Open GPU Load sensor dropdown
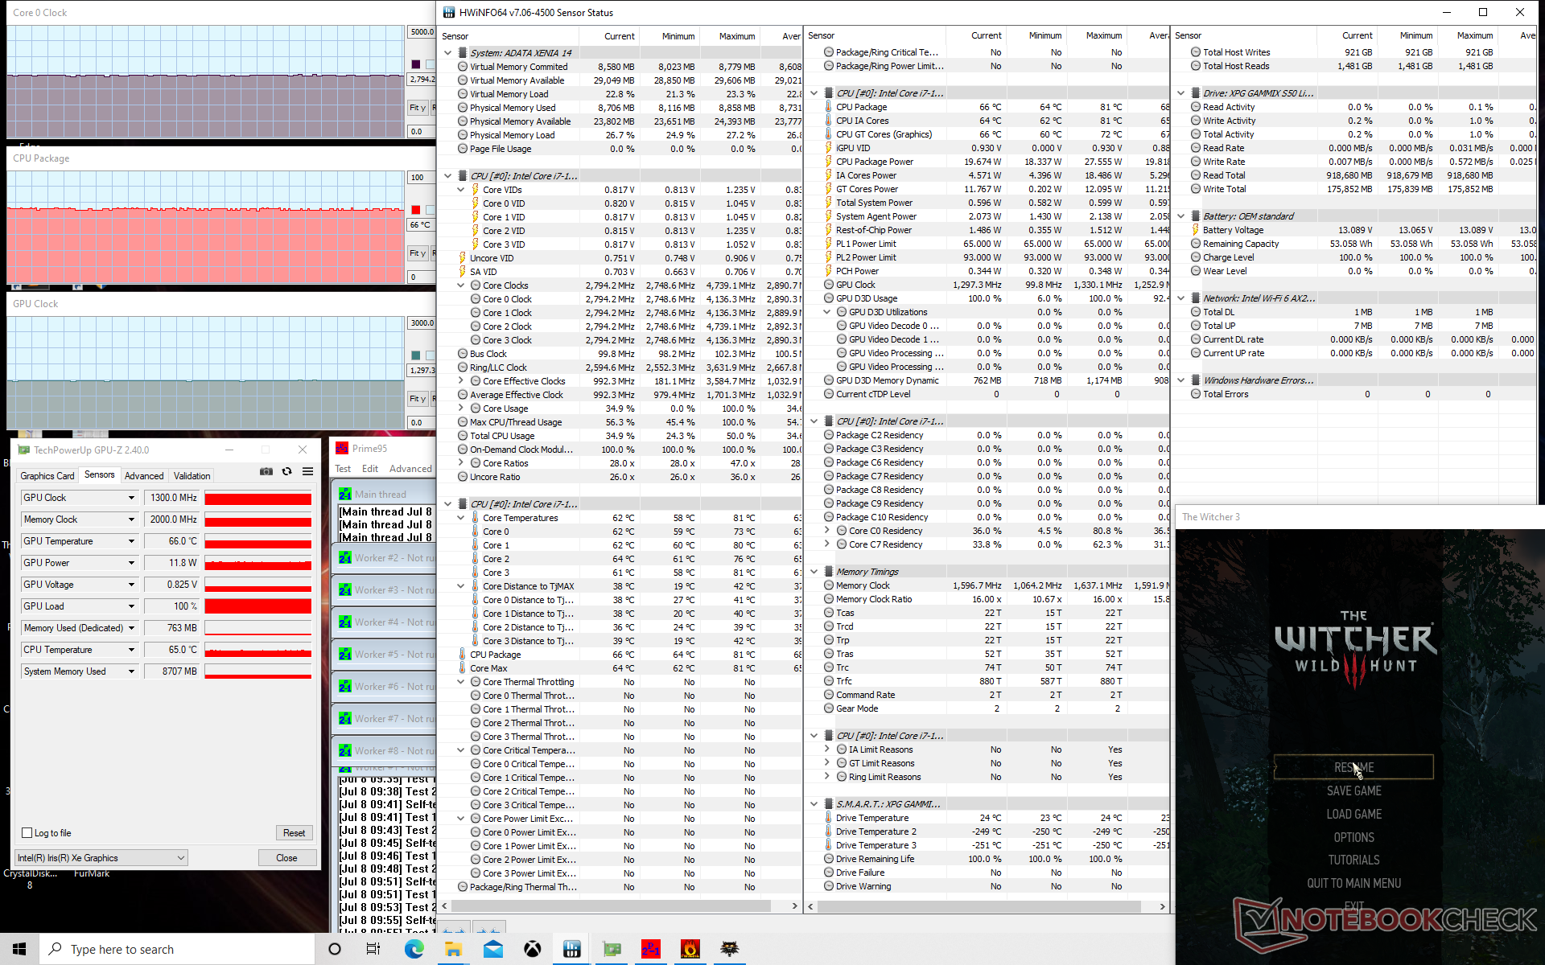 click(131, 606)
